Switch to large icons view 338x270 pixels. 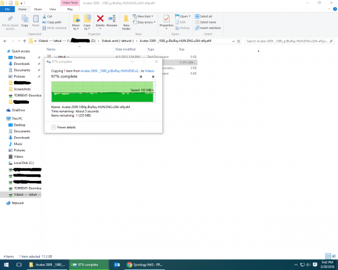pyautogui.click(x=334, y=256)
